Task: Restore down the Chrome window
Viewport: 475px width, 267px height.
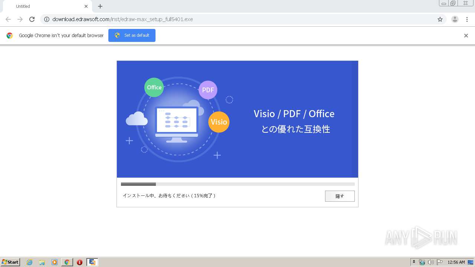Action: tap(453, 3)
